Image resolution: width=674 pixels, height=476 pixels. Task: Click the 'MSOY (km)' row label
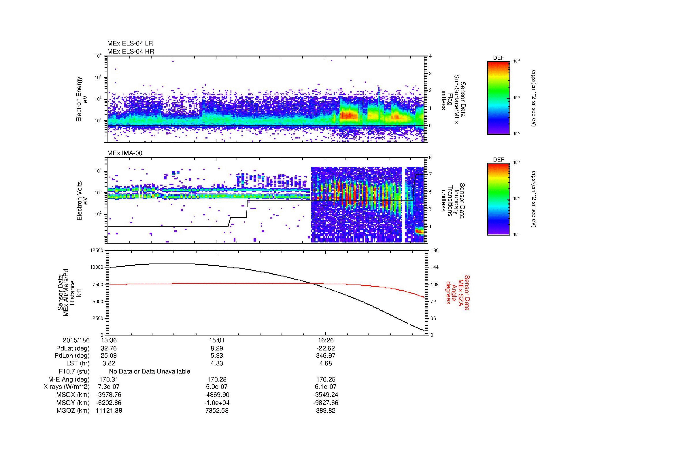73,403
